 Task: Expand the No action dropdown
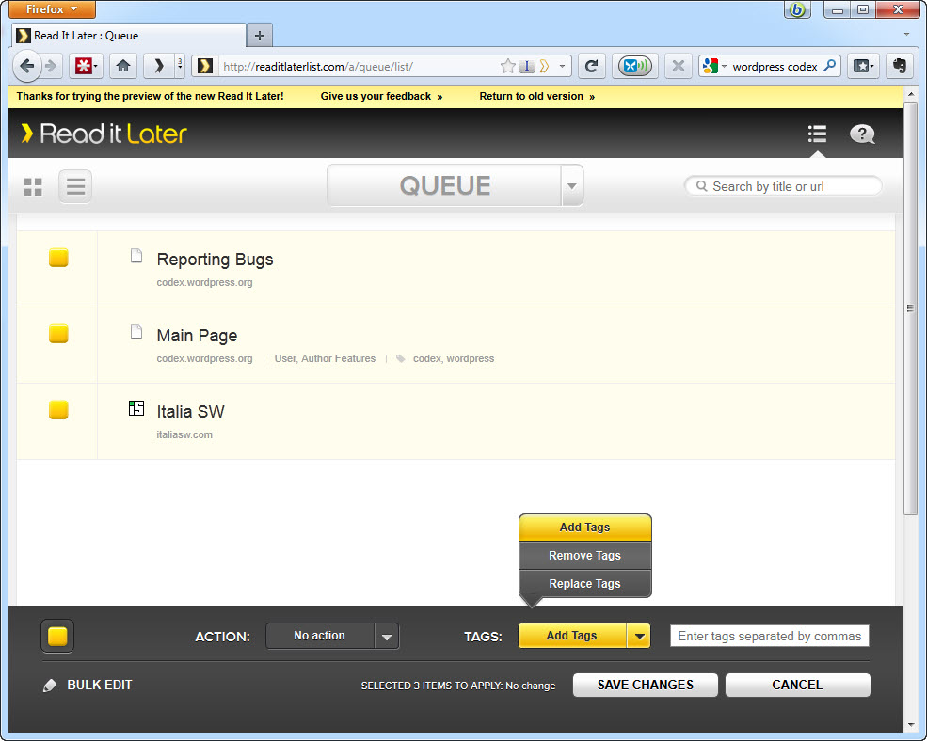pyautogui.click(x=387, y=637)
